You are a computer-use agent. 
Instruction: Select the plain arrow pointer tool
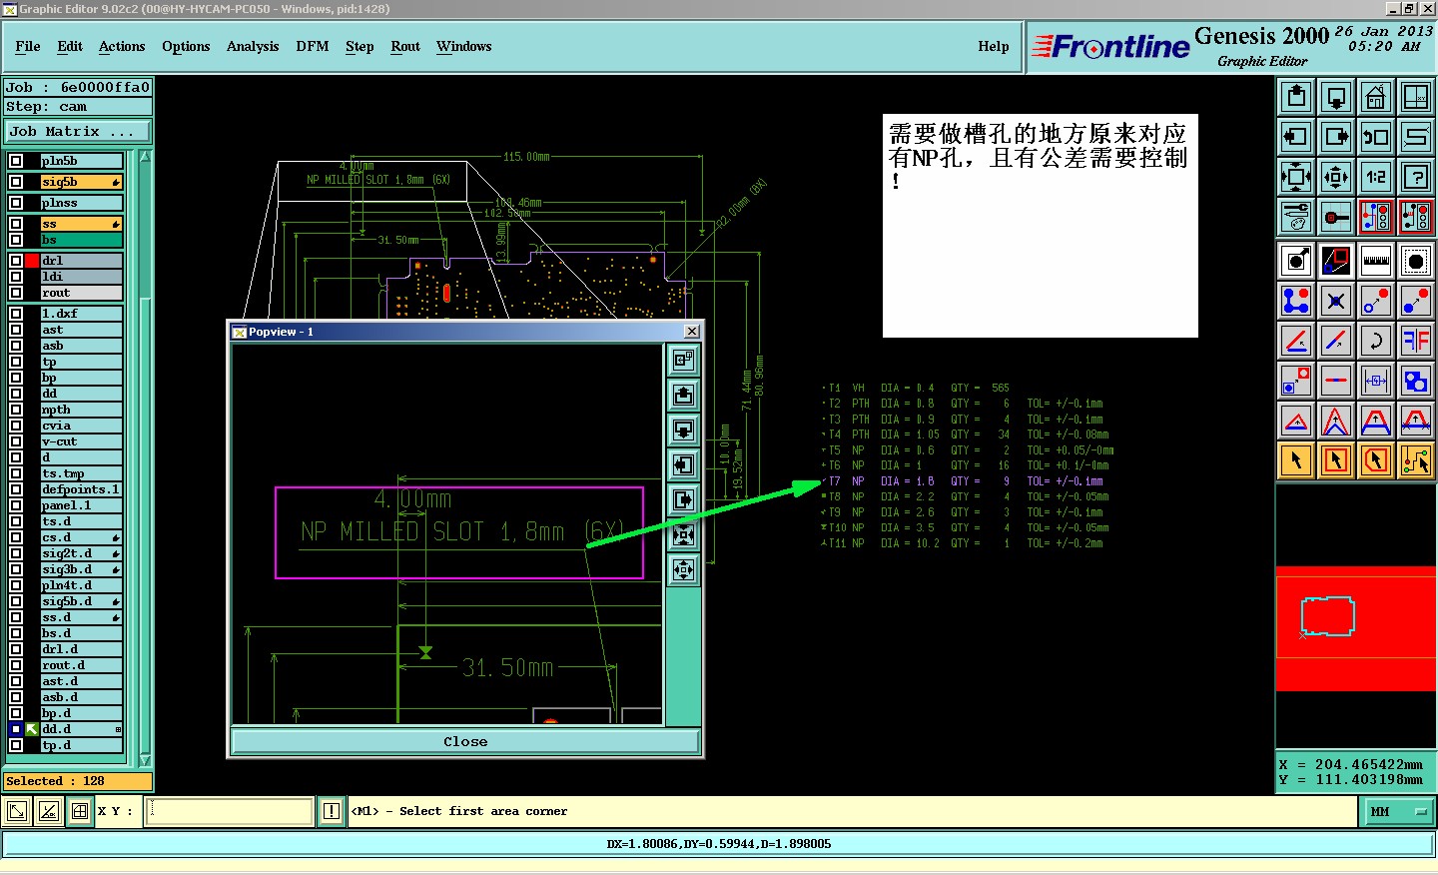(1296, 460)
